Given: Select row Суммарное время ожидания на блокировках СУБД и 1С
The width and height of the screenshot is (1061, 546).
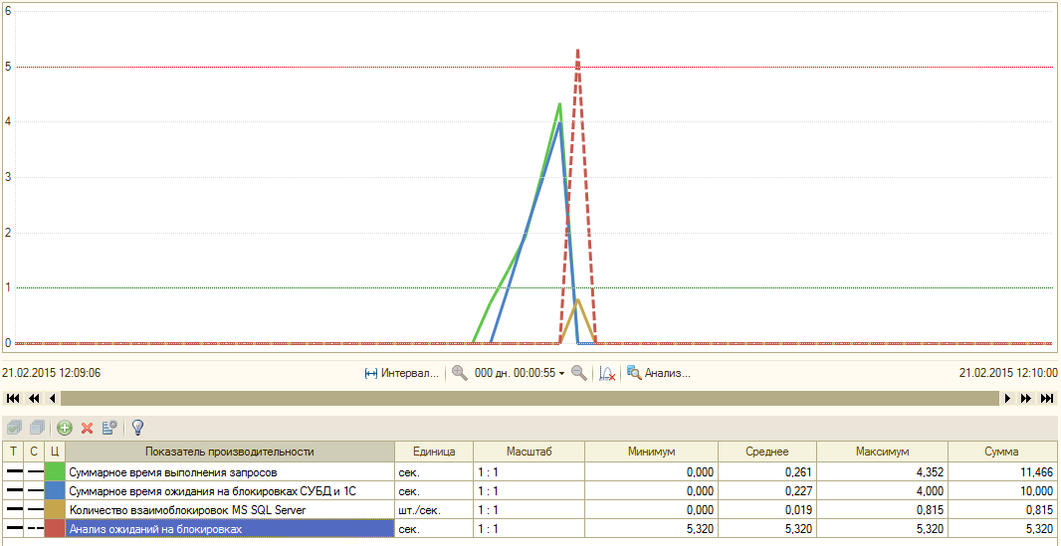Looking at the screenshot, I should pyautogui.click(x=530, y=490).
